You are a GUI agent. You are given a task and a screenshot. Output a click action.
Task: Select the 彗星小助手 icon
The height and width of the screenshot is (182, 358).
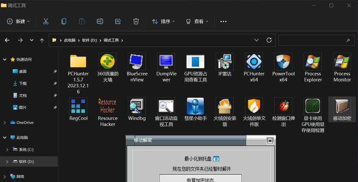(x=195, y=106)
